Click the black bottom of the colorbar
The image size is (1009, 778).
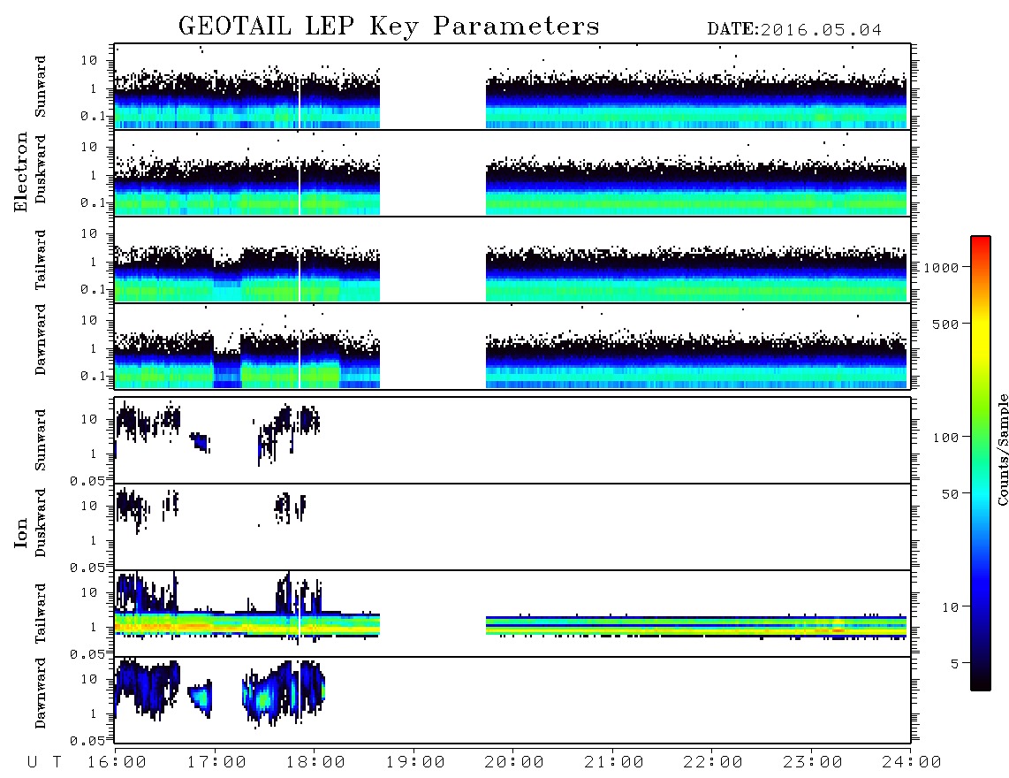click(x=981, y=683)
